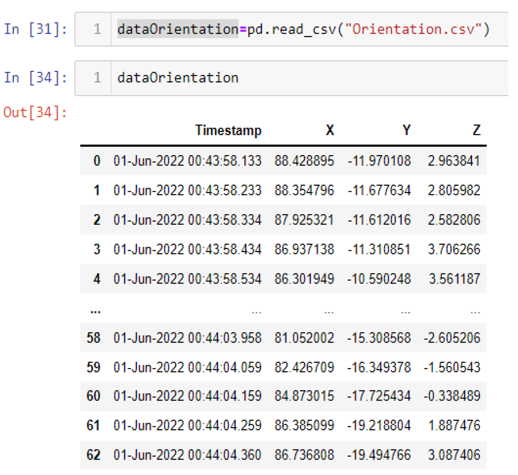Screen dimensions: 518x475
Task: Click the X column header
Action: pyautogui.click(x=330, y=130)
